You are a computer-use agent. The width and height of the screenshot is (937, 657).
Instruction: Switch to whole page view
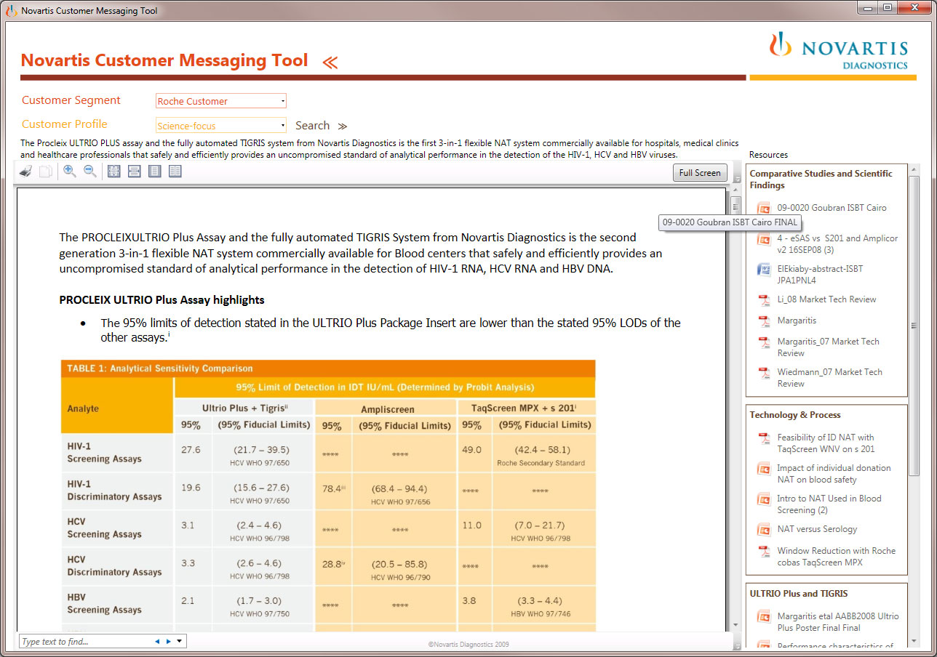pyautogui.click(x=154, y=172)
